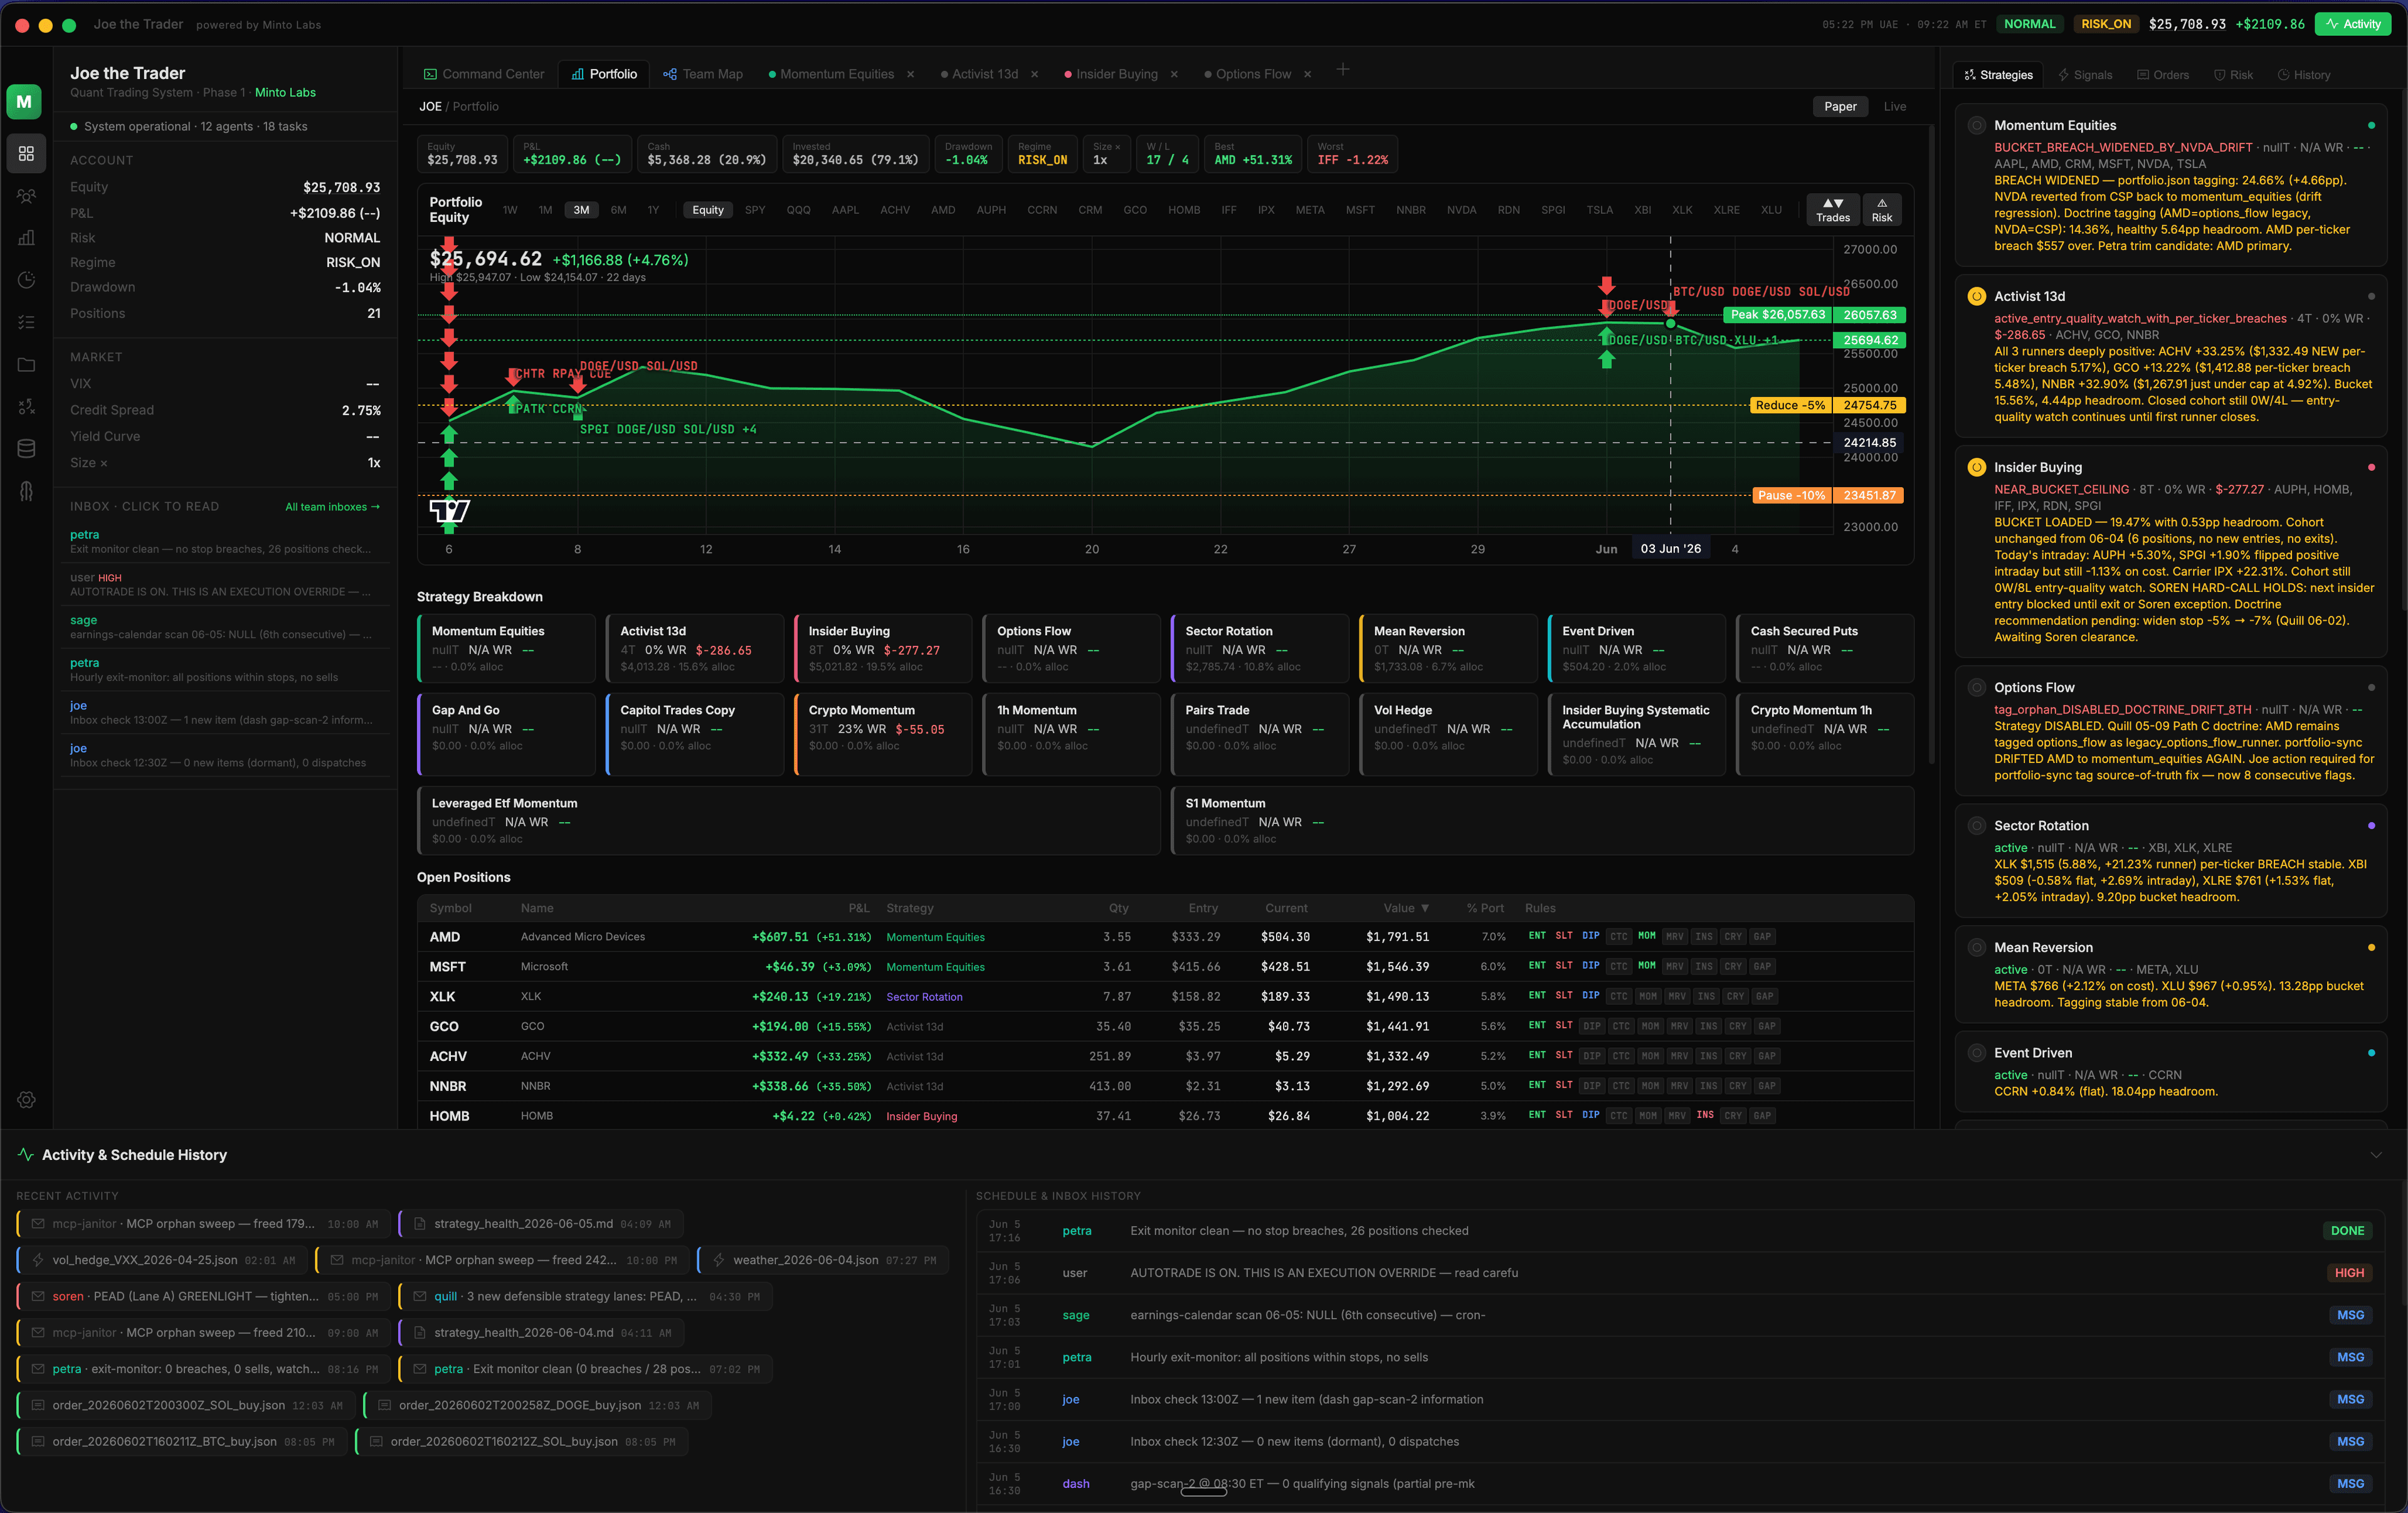
Task: Click the AMD position row symbol
Action: tap(444, 937)
